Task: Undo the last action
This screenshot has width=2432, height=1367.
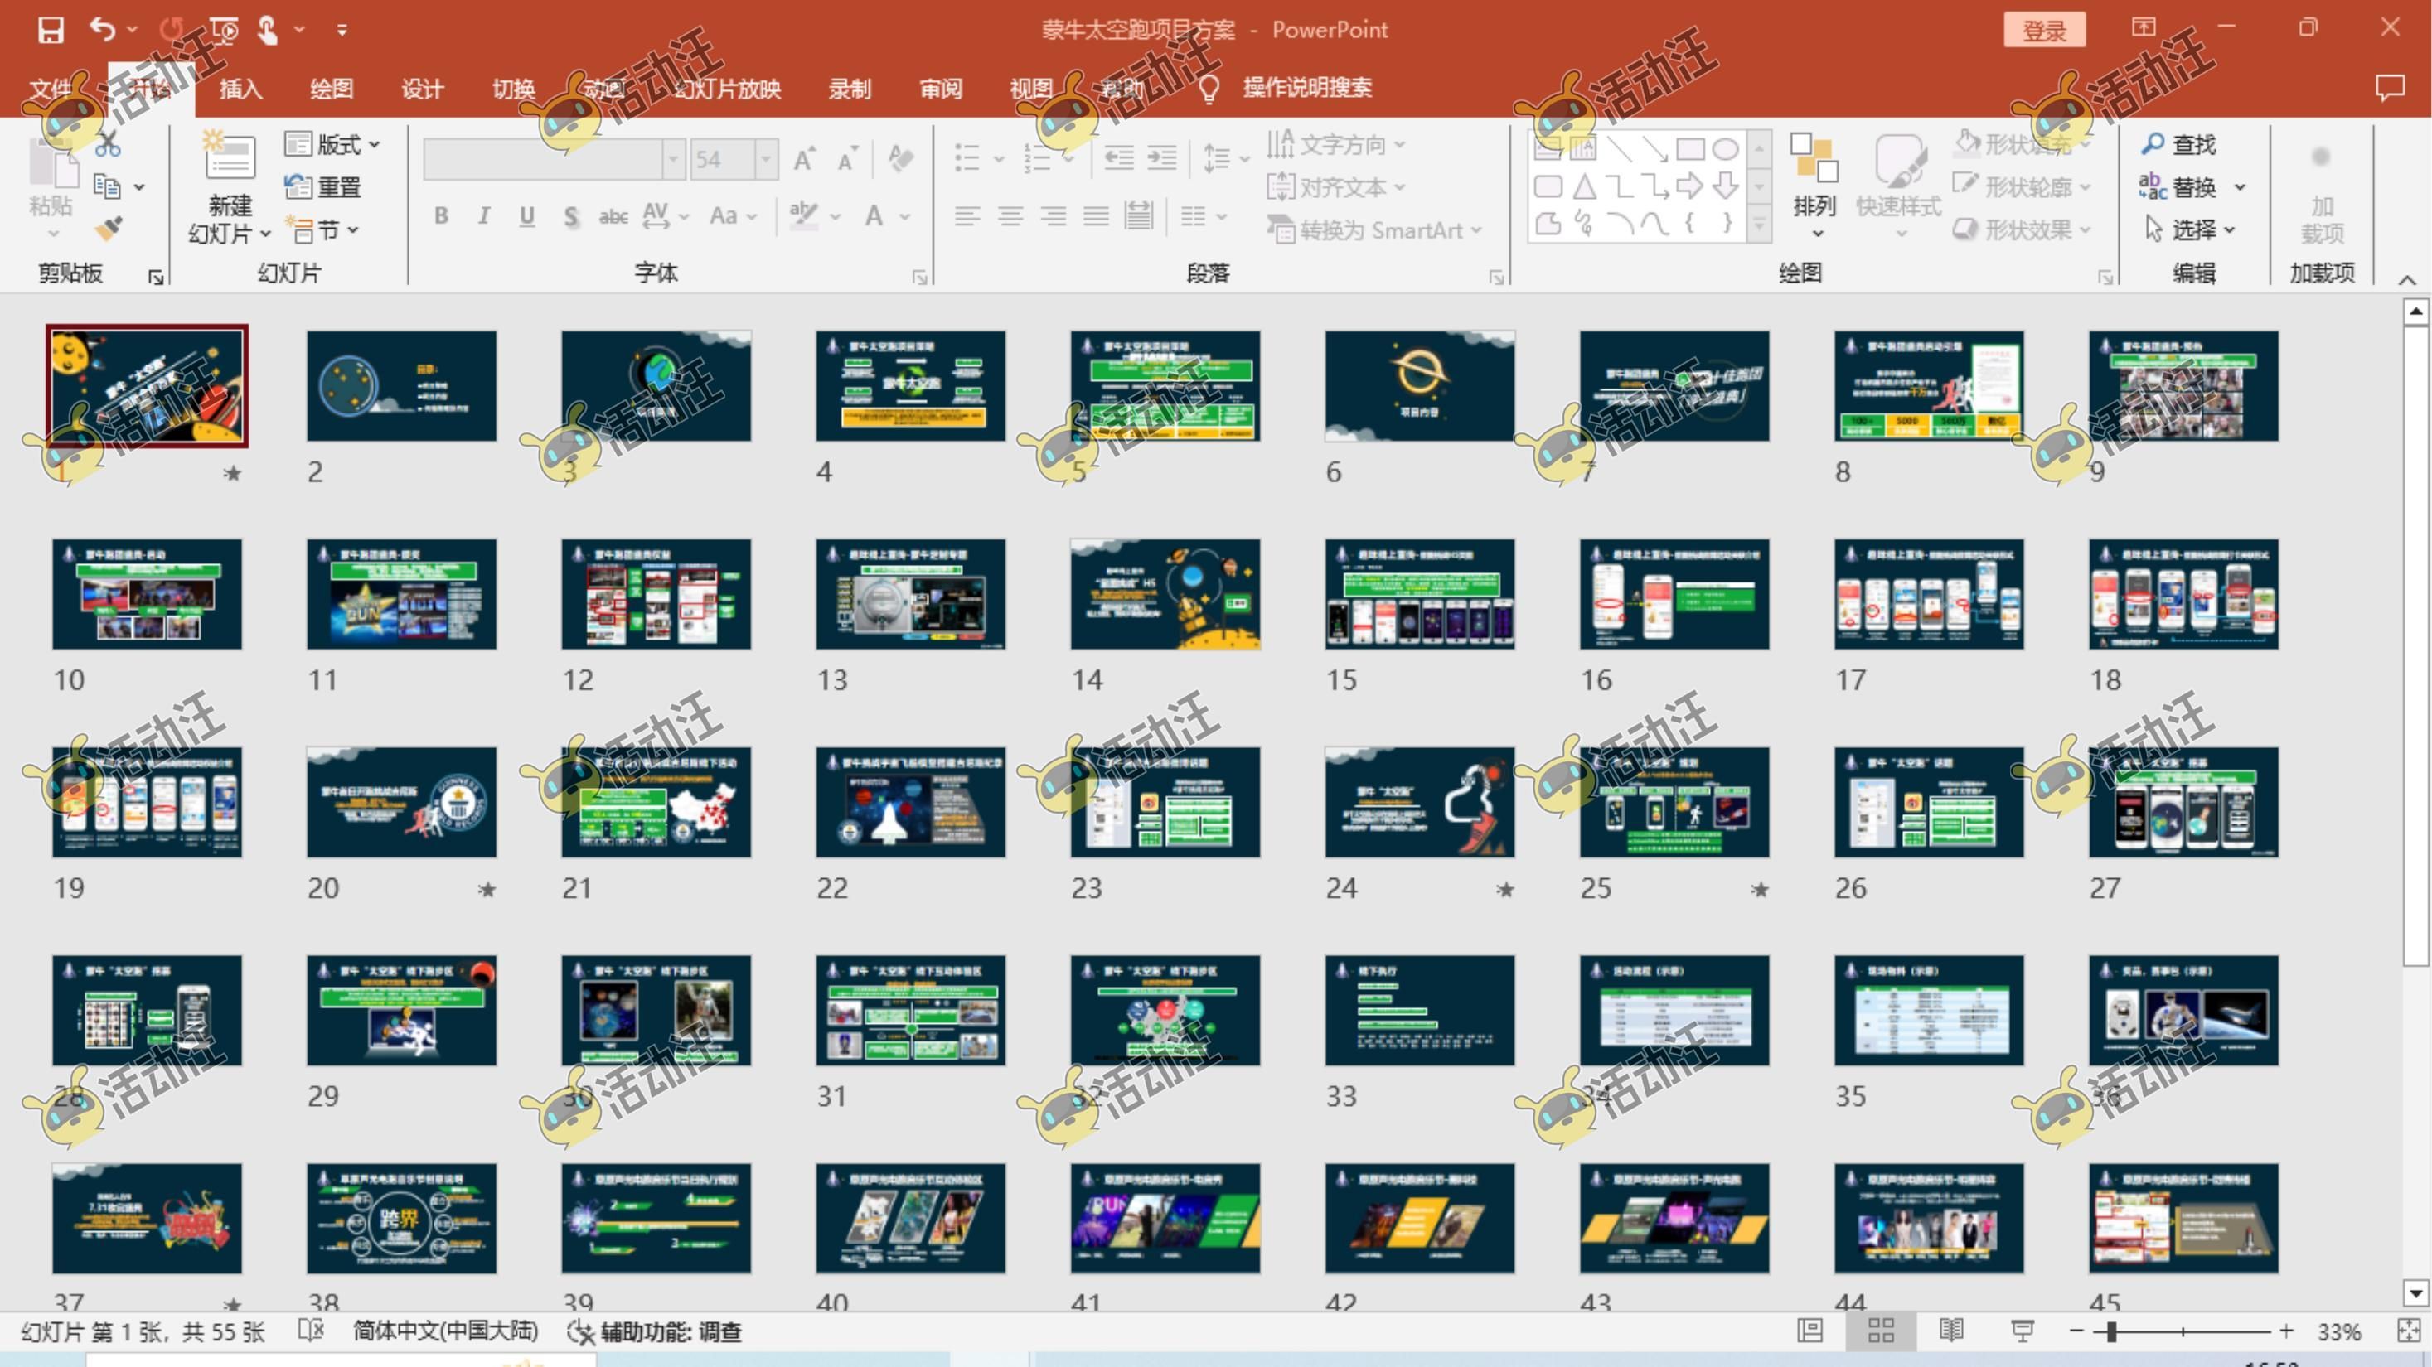Action: click(102, 30)
